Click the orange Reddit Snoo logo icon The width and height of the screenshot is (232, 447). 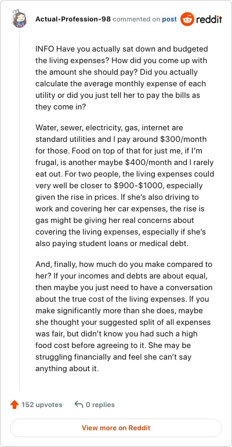coord(187,19)
